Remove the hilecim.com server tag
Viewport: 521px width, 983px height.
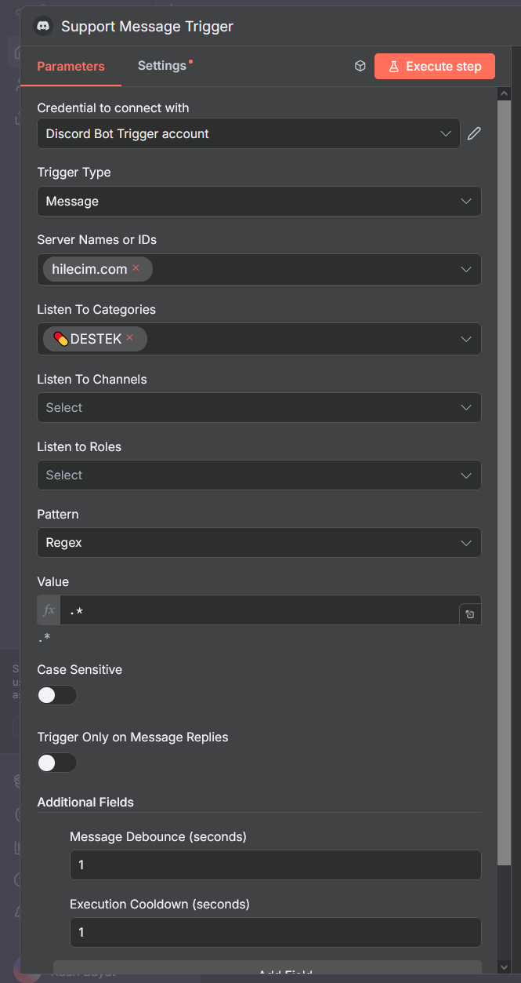tap(136, 268)
